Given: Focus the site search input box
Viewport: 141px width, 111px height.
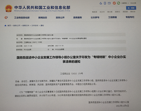Looking at the screenshot, I should click(x=109, y=8).
